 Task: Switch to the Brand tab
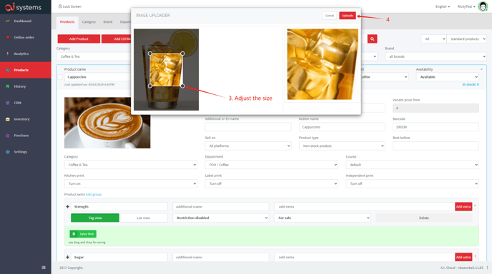(x=107, y=22)
